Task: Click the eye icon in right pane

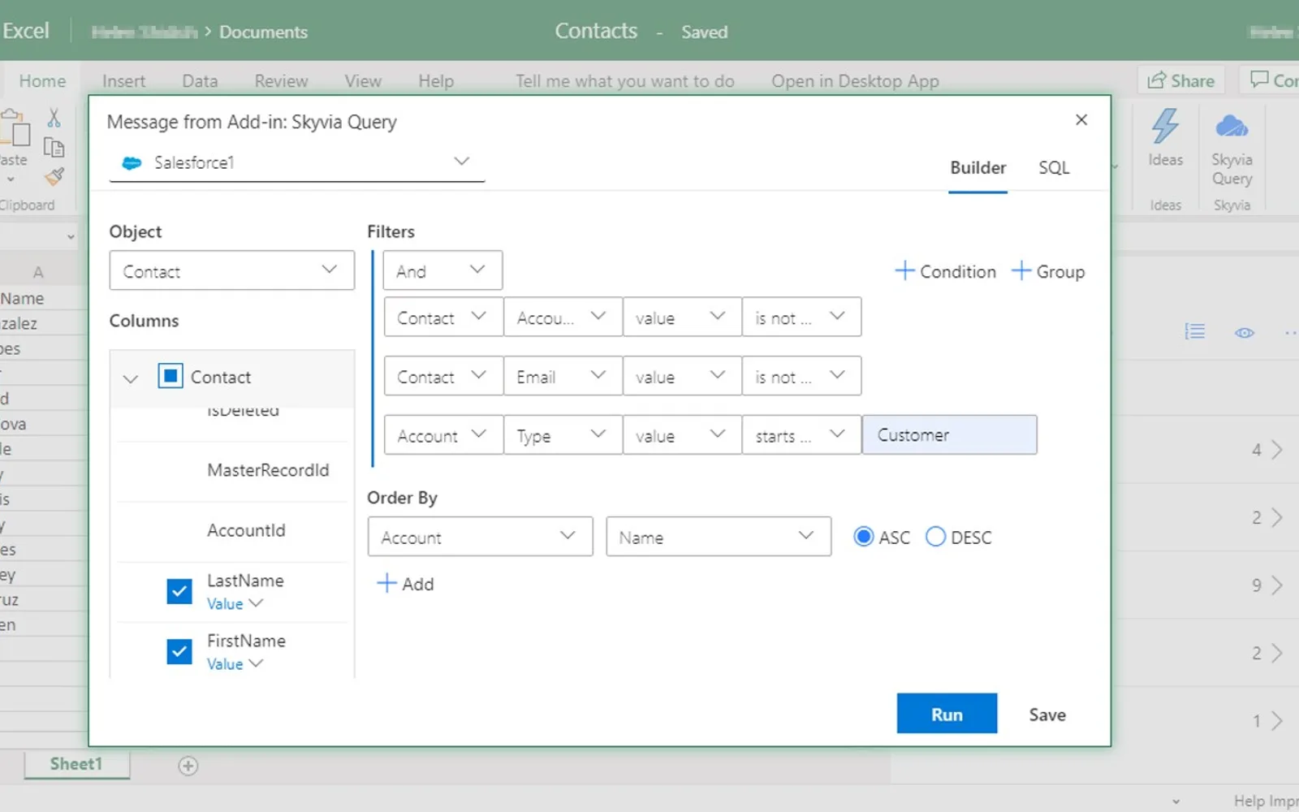Action: coord(1244,333)
